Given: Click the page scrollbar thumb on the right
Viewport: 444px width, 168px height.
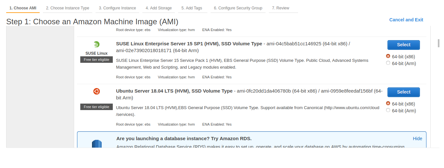Looking at the screenshot, I should [x=438, y=43].
